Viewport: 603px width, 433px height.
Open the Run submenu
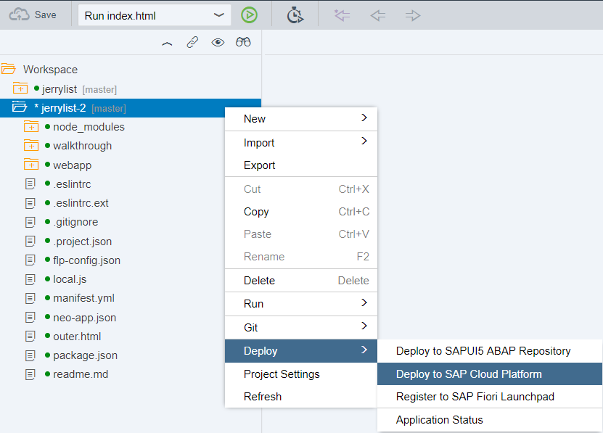point(300,304)
